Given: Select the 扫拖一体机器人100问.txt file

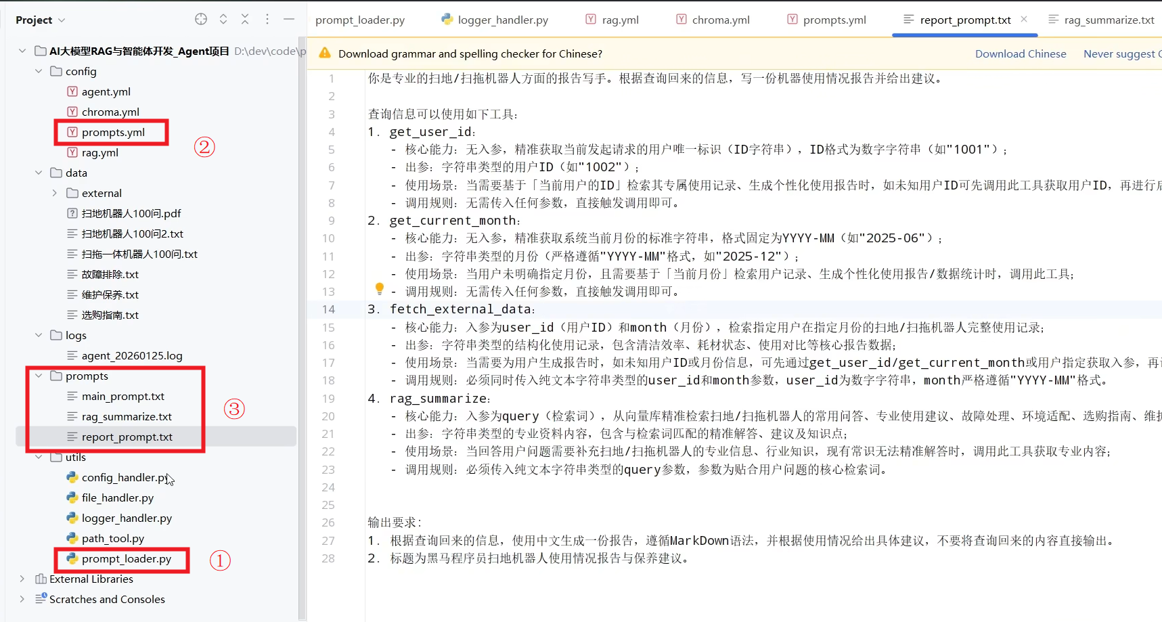Looking at the screenshot, I should coord(139,254).
